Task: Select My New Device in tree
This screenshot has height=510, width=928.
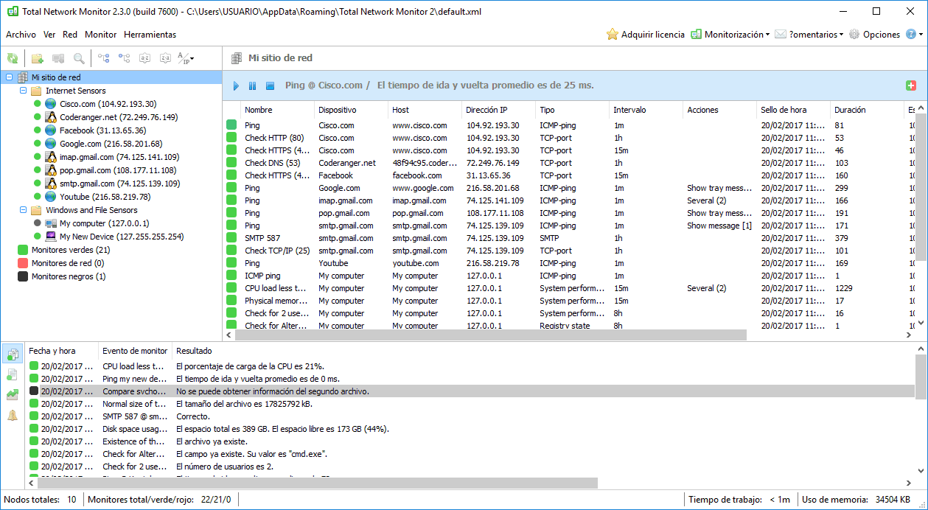Action: [122, 237]
